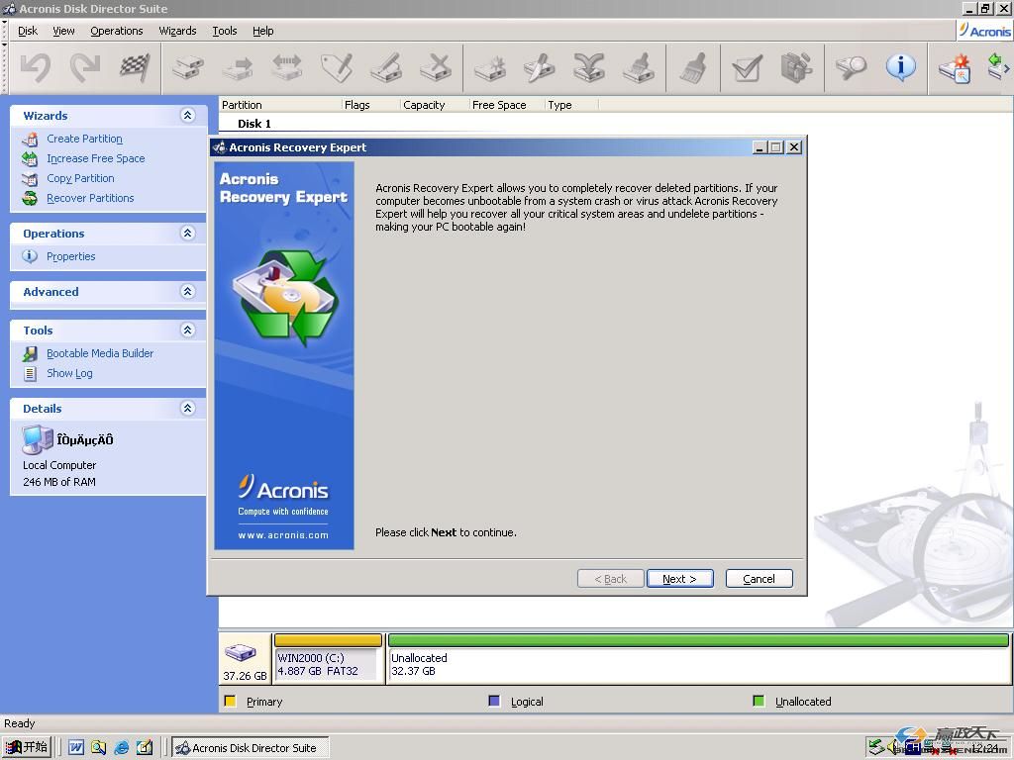Click the Recover Partitions link
Screen dimensions: 1014x760
90,198
